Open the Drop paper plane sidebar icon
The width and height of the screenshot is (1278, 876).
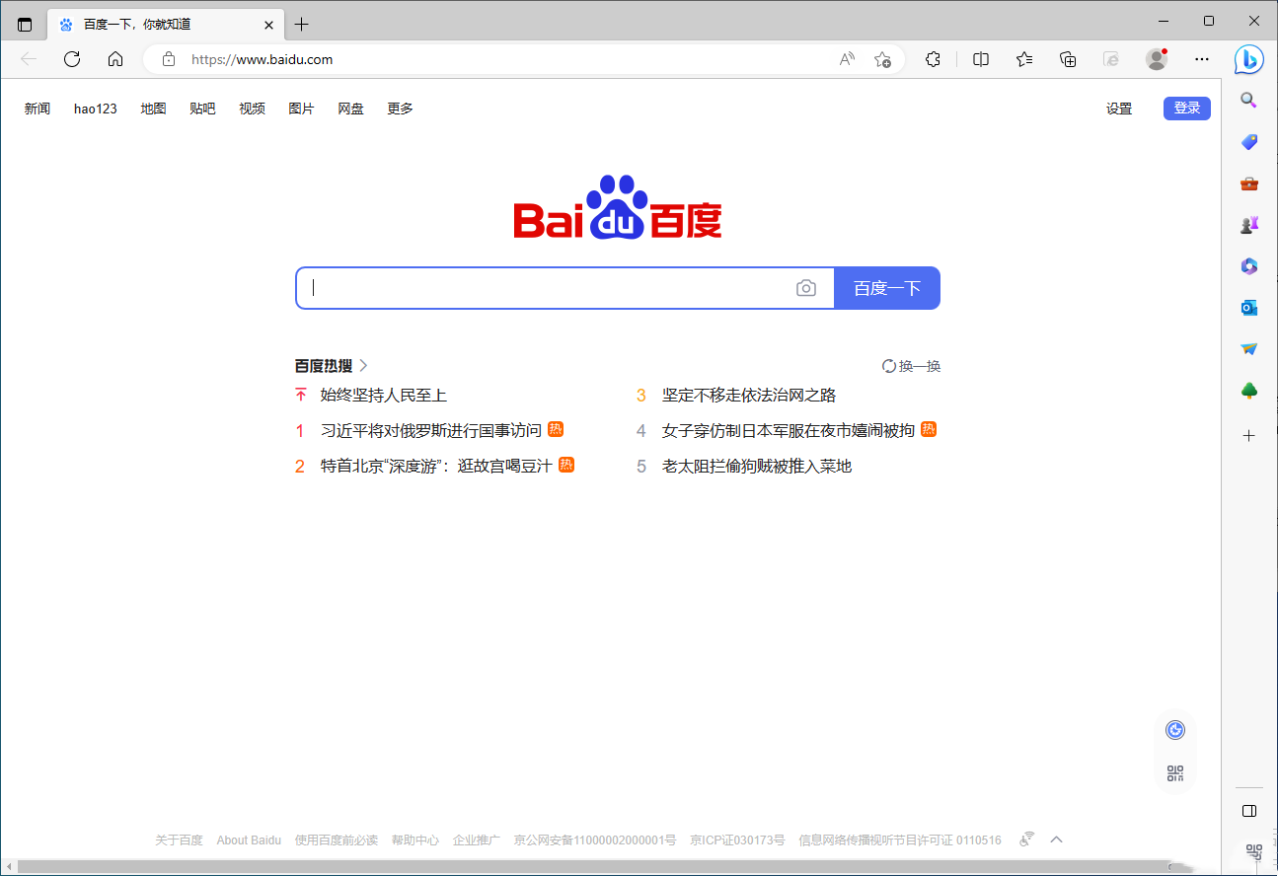1248,349
